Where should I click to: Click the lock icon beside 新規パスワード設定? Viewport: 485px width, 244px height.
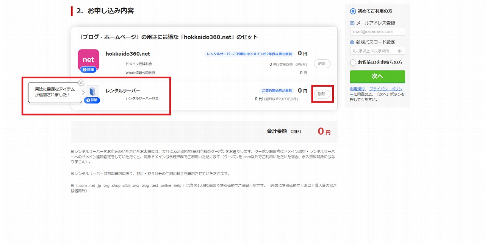click(x=352, y=42)
